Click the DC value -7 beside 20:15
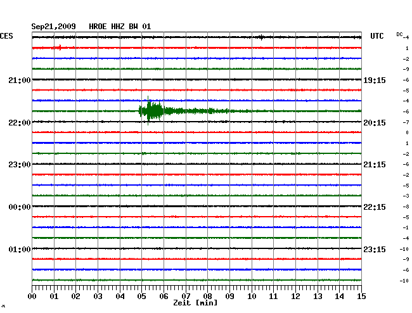412x313 pixels. 406,122
